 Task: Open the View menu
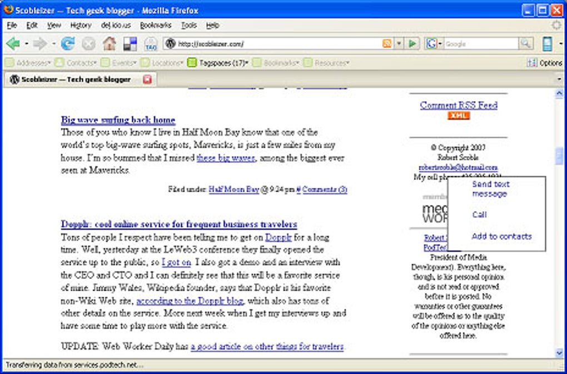point(54,26)
